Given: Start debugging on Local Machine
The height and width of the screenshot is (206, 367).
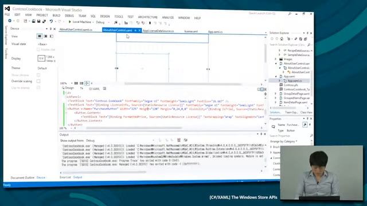Looking at the screenshot, I should [80, 22].
